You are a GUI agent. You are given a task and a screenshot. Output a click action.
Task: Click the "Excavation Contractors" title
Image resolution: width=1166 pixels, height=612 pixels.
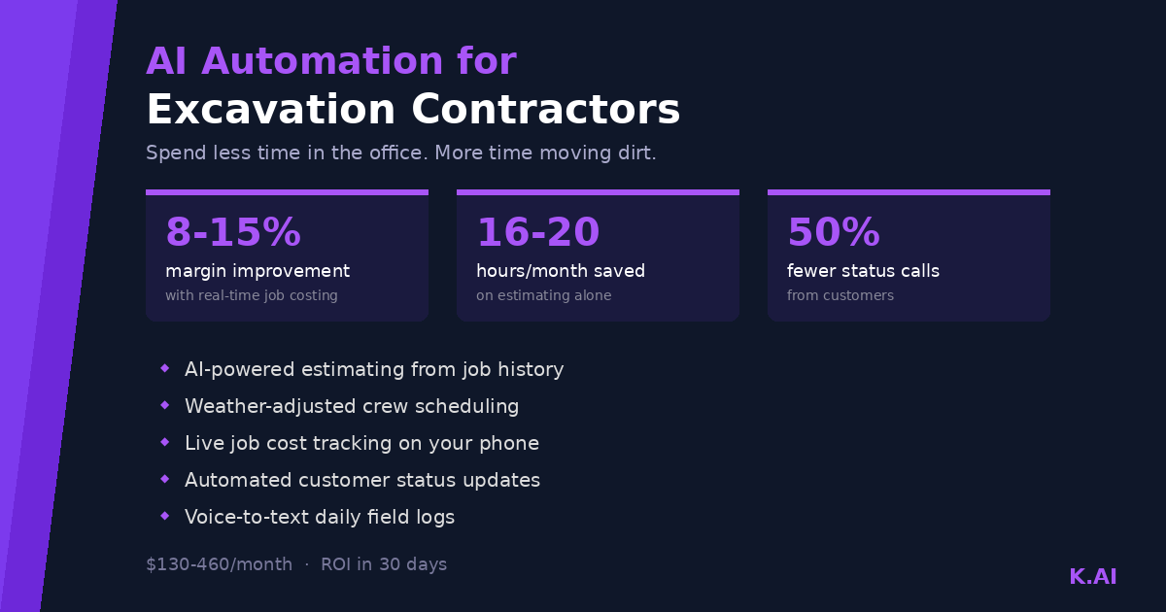[413, 110]
